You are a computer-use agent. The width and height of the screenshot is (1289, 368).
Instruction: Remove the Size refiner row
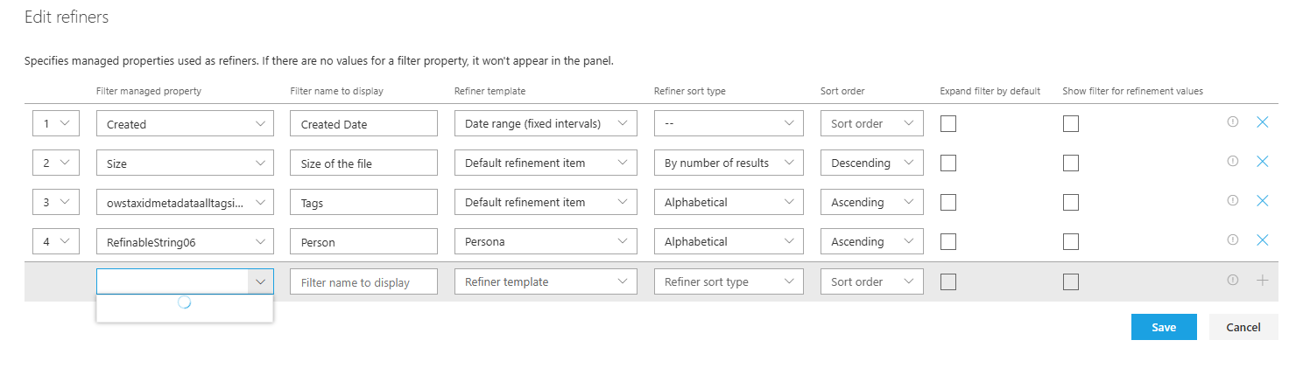1262,162
